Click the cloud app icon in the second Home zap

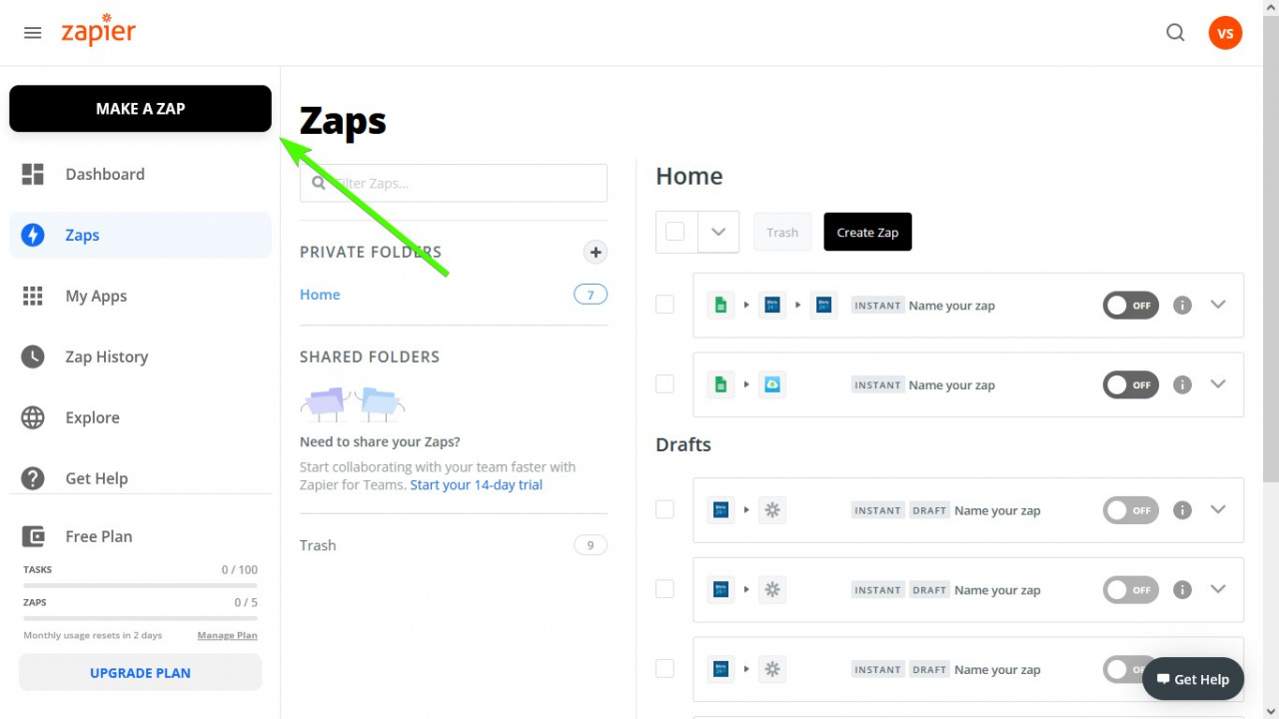tap(771, 384)
